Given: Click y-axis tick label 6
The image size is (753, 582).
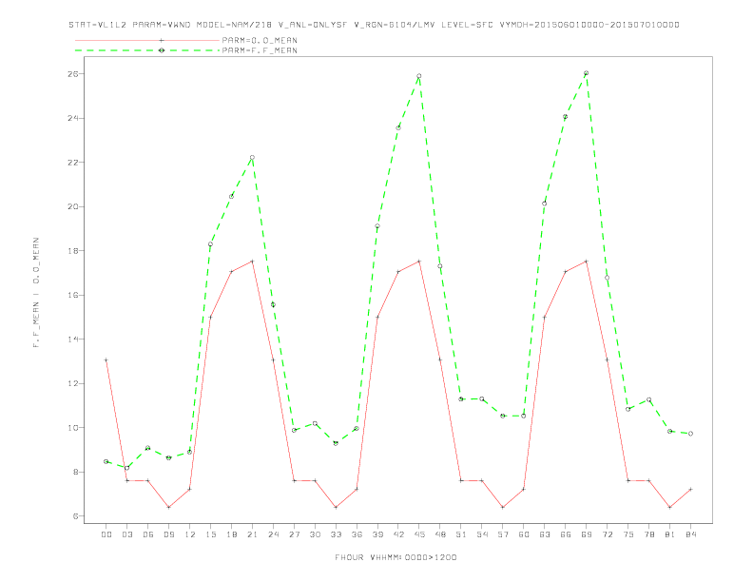Looking at the screenshot, I should [76, 516].
